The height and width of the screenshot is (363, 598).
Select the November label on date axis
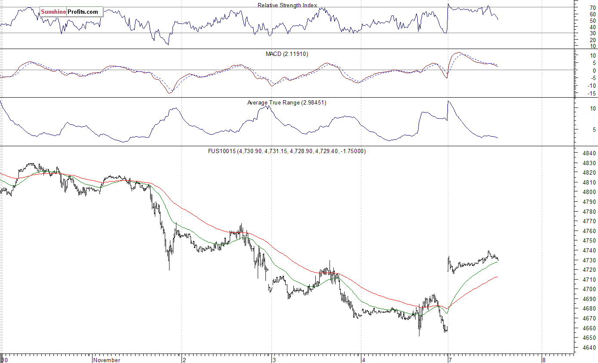pyautogui.click(x=107, y=360)
